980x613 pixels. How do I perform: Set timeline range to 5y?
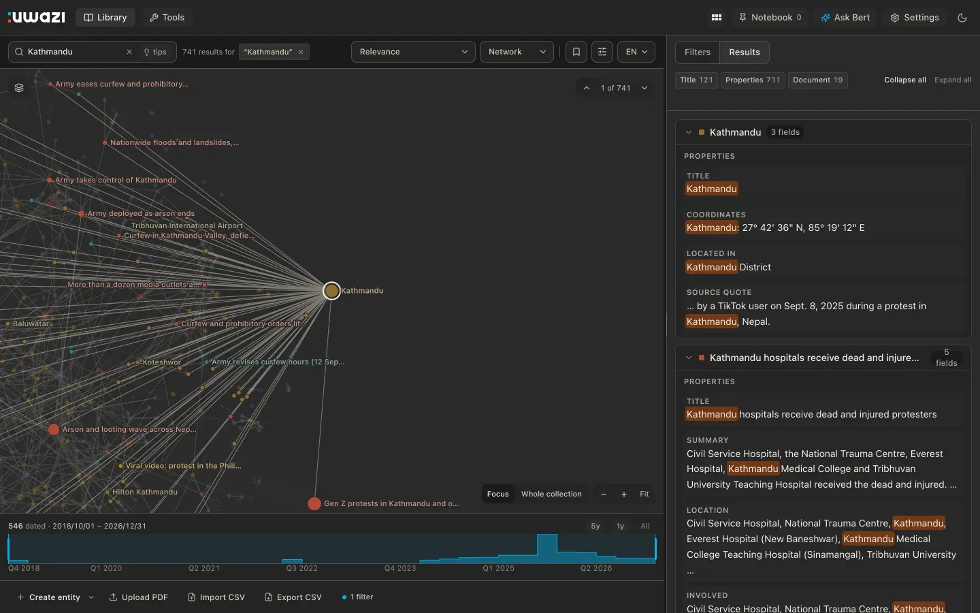(595, 526)
